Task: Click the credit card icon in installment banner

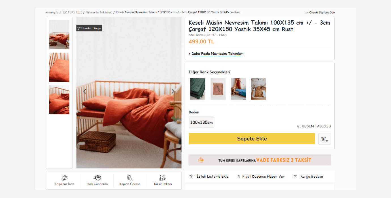Action: pyautogui.click(x=201, y=160)
